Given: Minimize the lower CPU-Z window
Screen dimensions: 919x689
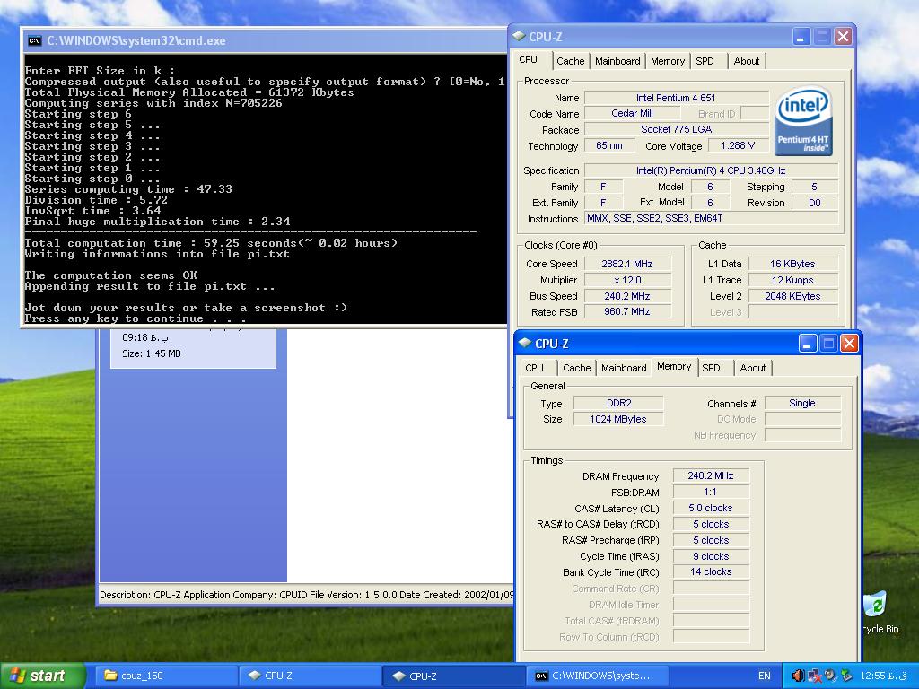Looking at the screenshot, I should (x=807, y=344).
